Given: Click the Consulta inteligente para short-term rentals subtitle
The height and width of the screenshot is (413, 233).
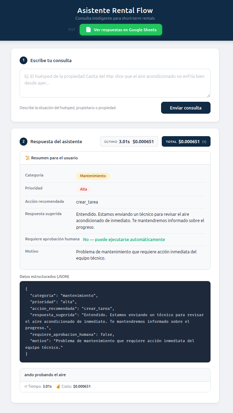Looking at the screenshot, I should 115,19.
